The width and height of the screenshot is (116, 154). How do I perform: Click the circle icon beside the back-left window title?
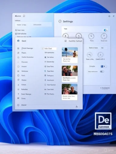click(x=24, y=16)
